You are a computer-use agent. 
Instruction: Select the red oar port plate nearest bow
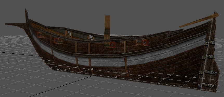40,35
